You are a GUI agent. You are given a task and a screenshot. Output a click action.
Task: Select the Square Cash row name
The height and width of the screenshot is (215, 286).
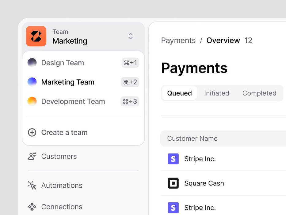(204, 183)
